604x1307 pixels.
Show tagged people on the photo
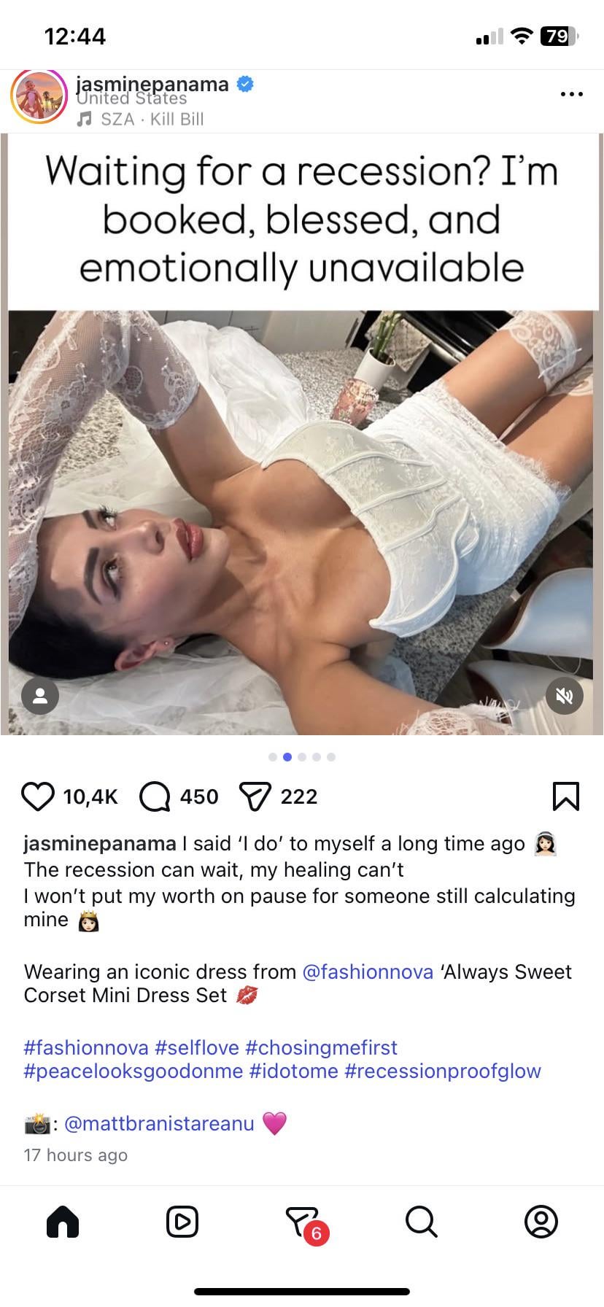point(40,696)
